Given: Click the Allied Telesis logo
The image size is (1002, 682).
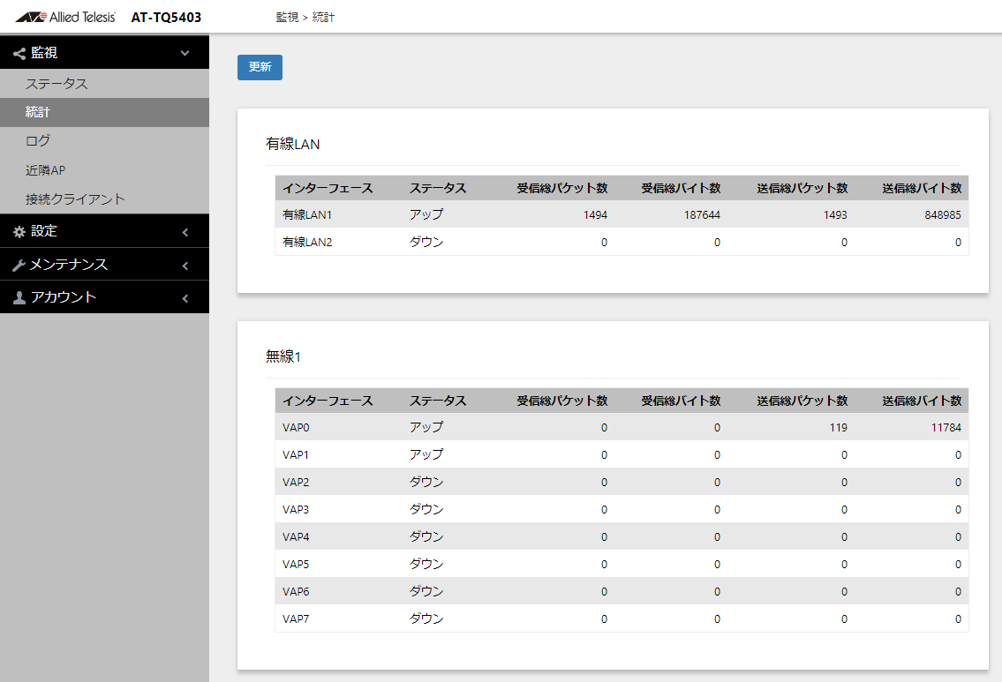Looking at the screenshot, I should click(65, 17).
